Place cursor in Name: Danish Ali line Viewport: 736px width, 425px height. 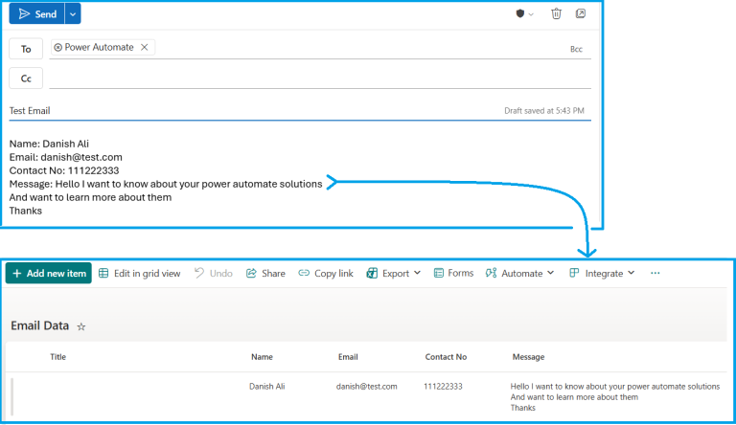tap(49, 144)
